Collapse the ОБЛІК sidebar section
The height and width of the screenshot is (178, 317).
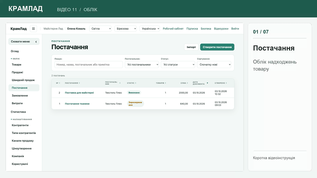point(15,59)
